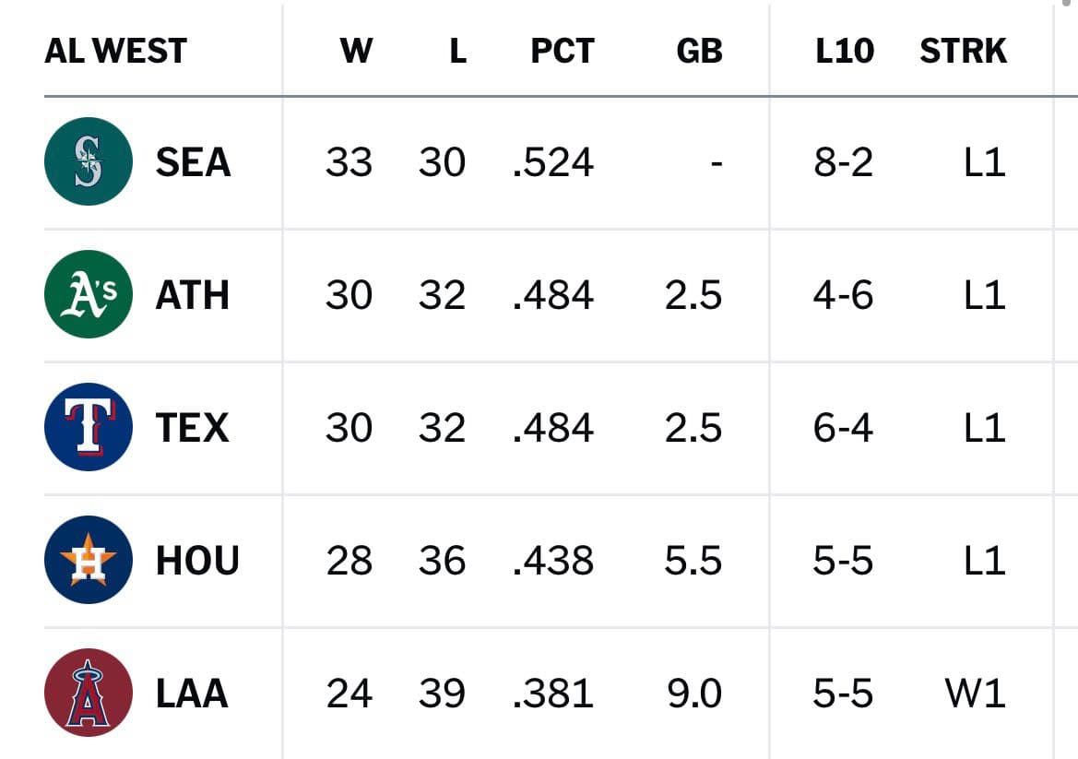Click Seattle's .524 winning percentage
Screen dimensions: 1078x759
552,162
